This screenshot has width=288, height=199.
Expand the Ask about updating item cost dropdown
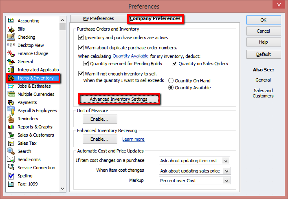(226, 161)
